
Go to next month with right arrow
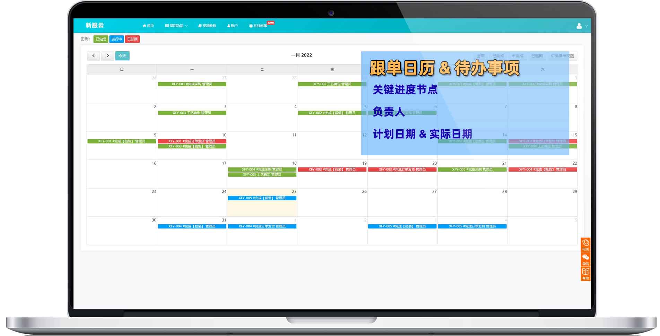tap(107, 55)
